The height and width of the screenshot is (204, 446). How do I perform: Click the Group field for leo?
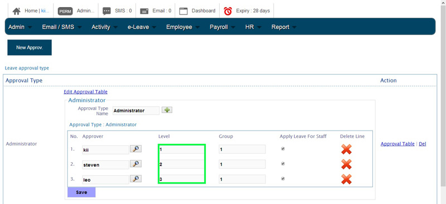(x=242, y=180)
